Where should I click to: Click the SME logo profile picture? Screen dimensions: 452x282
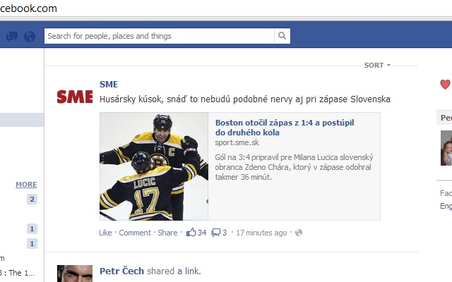(75, 97)
